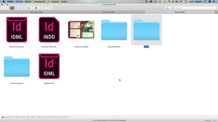Click the Creative Cloud menu bar icon
Image resolution: width=218 pixels, height=122 pixels.
coord(151,1)
